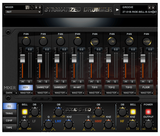Image resolution: width=160 pixels, height=136 pixels.
Task: Select the TRANS effects tab
Action: 10,113
